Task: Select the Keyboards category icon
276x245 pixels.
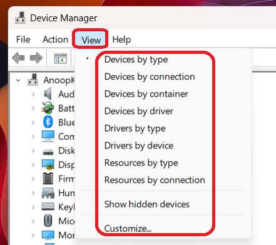Action: (48, 207)
